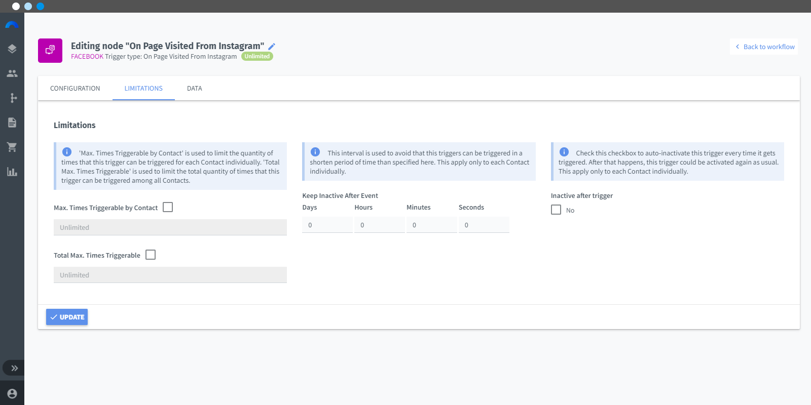This screenshot has width=811, height=405.
Task: Click the Inactive after trigger label
Action: [x=582, y=195]
